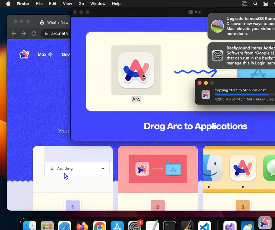
Task: Open the Max link on arc.net
Action: (x=45, y=54)
